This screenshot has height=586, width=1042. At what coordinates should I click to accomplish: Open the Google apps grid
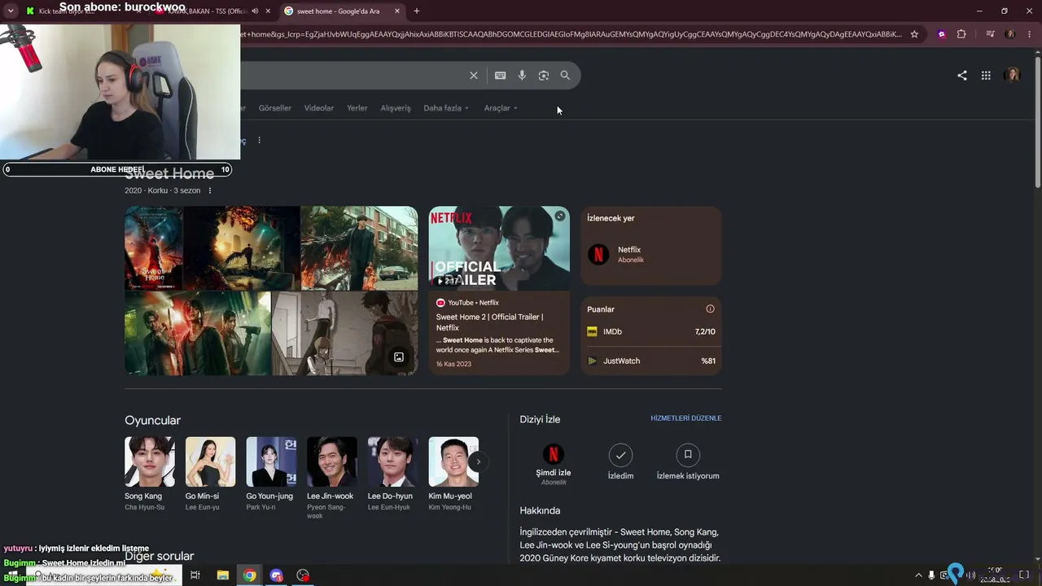pos(986,76)
